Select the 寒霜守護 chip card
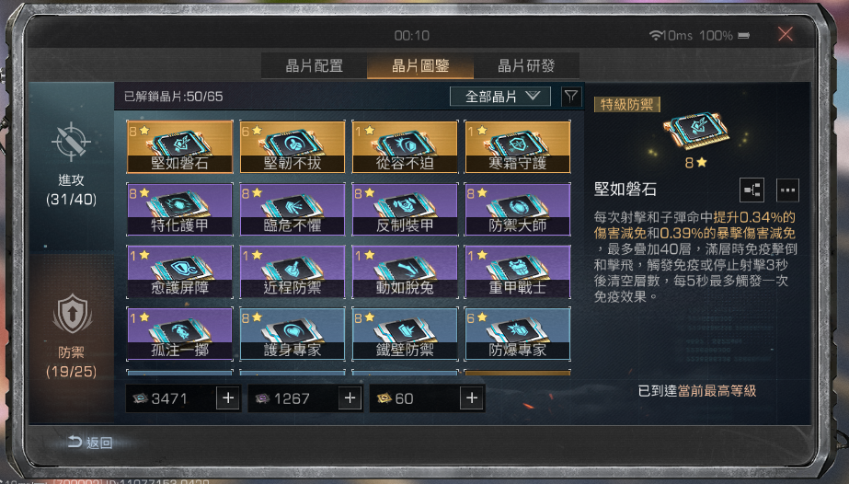This screenshot has height=484, width=849. (518, 146)
